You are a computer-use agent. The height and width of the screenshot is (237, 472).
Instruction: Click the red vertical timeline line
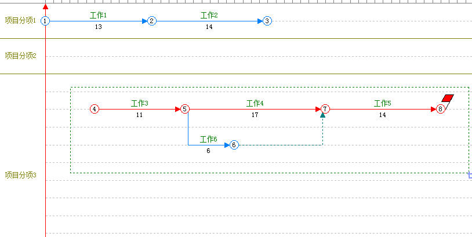click(45, 145)
